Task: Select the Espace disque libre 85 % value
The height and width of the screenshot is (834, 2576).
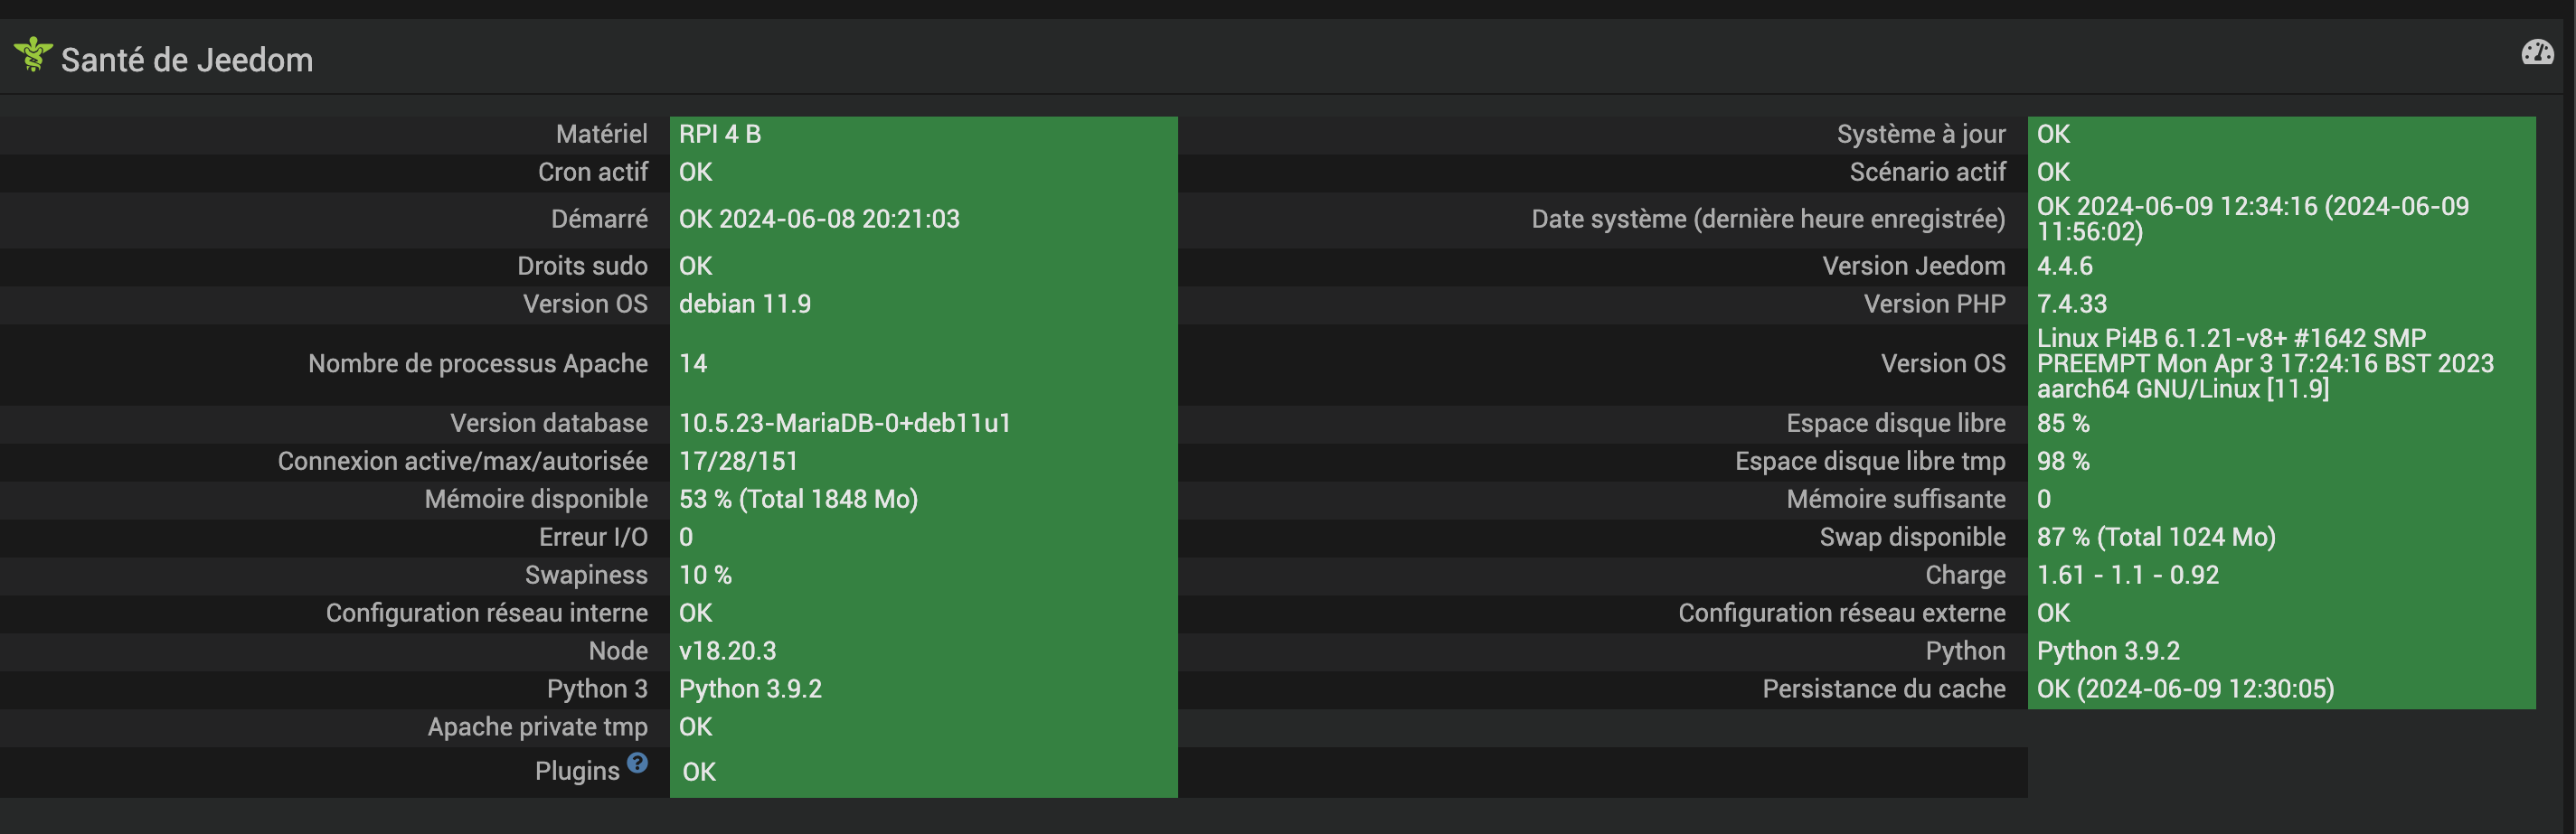Action: tap(2063, 424)
